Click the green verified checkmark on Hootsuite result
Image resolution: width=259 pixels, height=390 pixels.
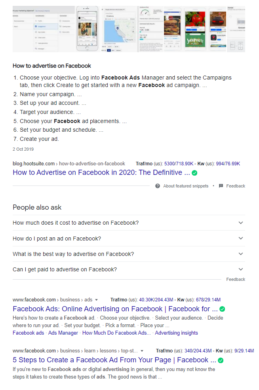(x=194, y=173)
